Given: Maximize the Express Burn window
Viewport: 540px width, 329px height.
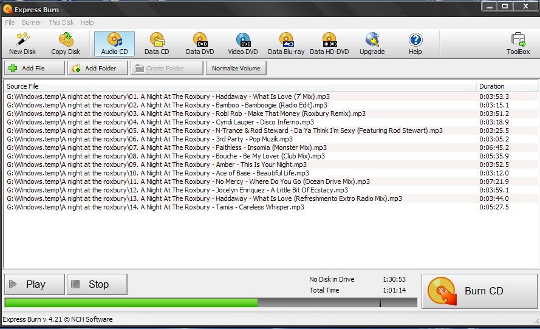Looking at the screenshot, I should tap(505, 6).
